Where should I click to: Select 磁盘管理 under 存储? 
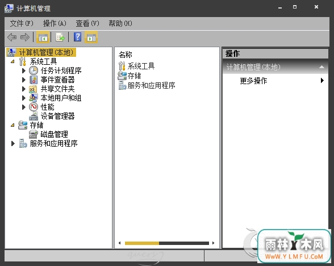click(55, 134)
